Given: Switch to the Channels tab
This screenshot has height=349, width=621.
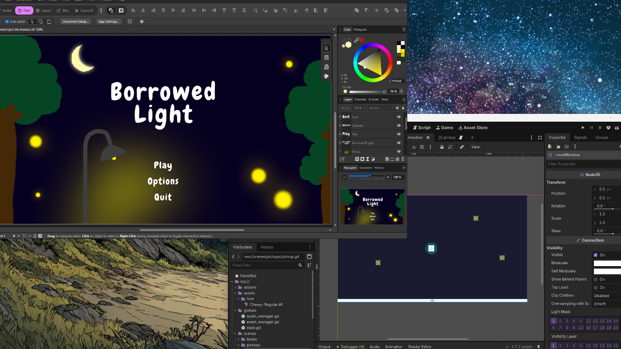Looking at the screenshot, I should (x=360, y=99).
